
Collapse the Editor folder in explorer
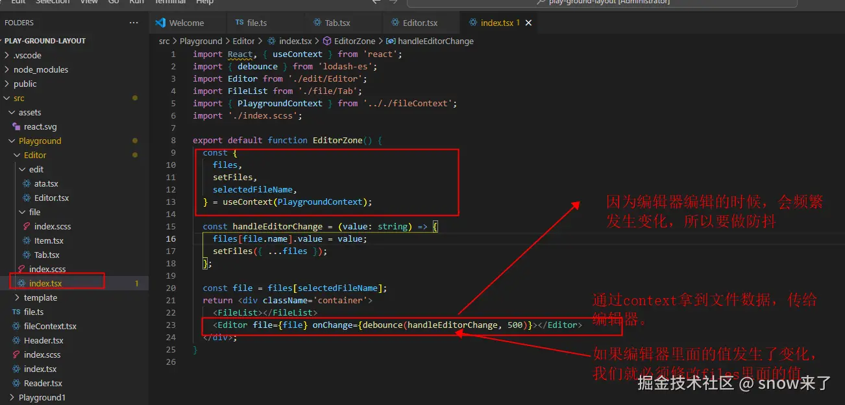pyautogui.click(x=35, y=155)
